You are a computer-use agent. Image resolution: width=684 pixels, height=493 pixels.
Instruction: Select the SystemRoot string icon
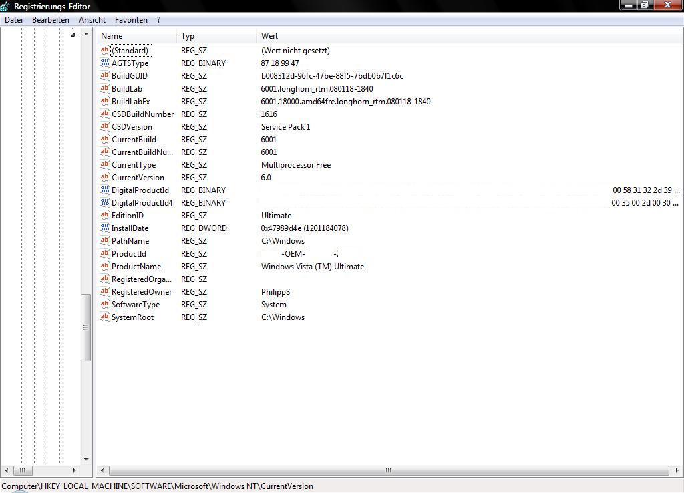pos(105,316)
